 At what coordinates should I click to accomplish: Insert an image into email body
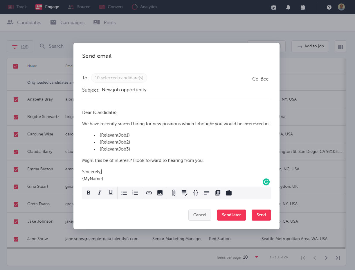pos(160,193)
